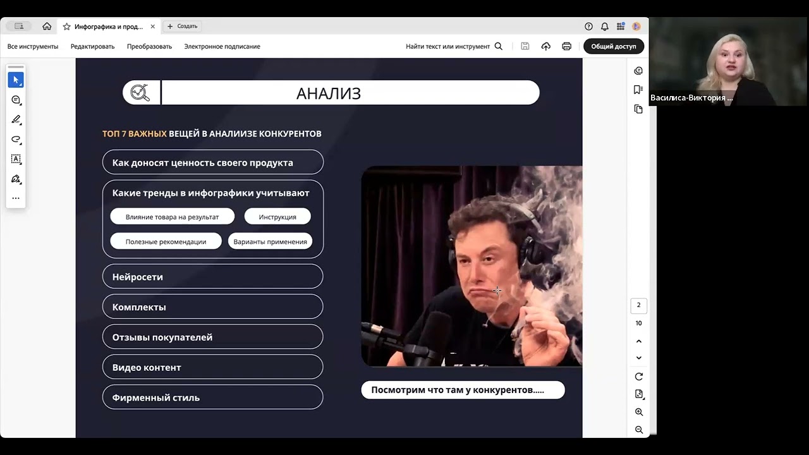
Task: Click the Фирменный стиль item
Action: 212,397
